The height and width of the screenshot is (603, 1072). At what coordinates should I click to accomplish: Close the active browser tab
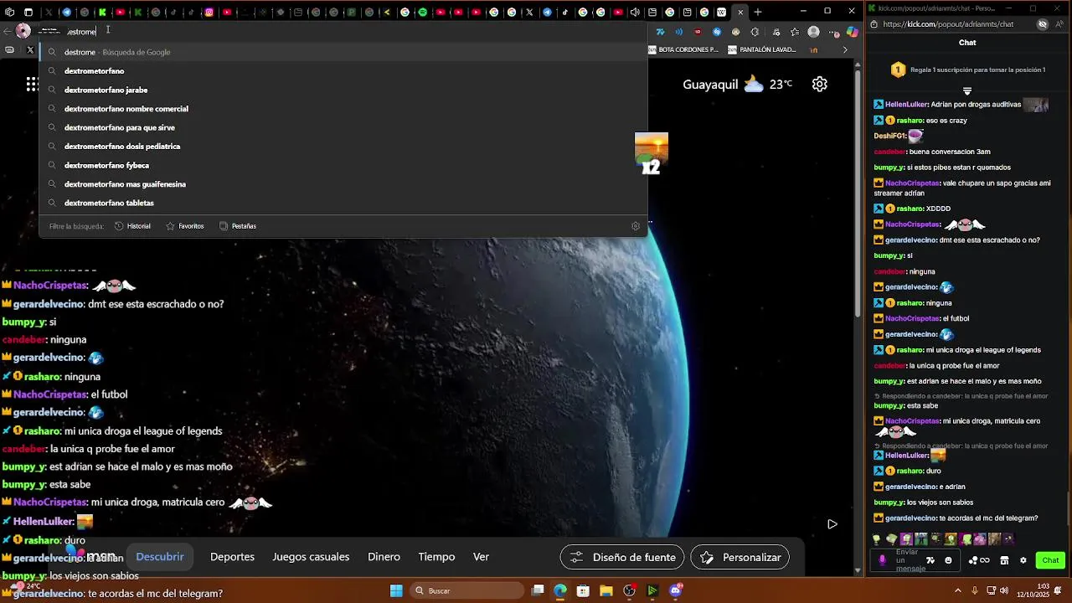coord(740,12)
